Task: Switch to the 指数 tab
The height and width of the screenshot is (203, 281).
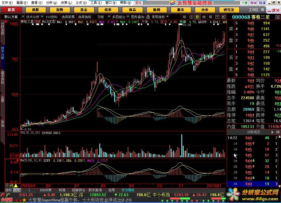Action: (x=60, y=10)
